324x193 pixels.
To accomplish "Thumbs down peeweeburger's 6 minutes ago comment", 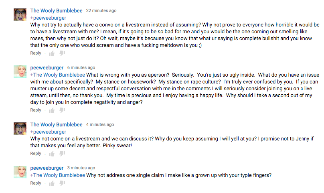I will [x=62, y=110].
